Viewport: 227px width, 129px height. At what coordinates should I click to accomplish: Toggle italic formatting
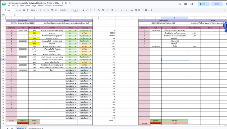click(87, 10)
